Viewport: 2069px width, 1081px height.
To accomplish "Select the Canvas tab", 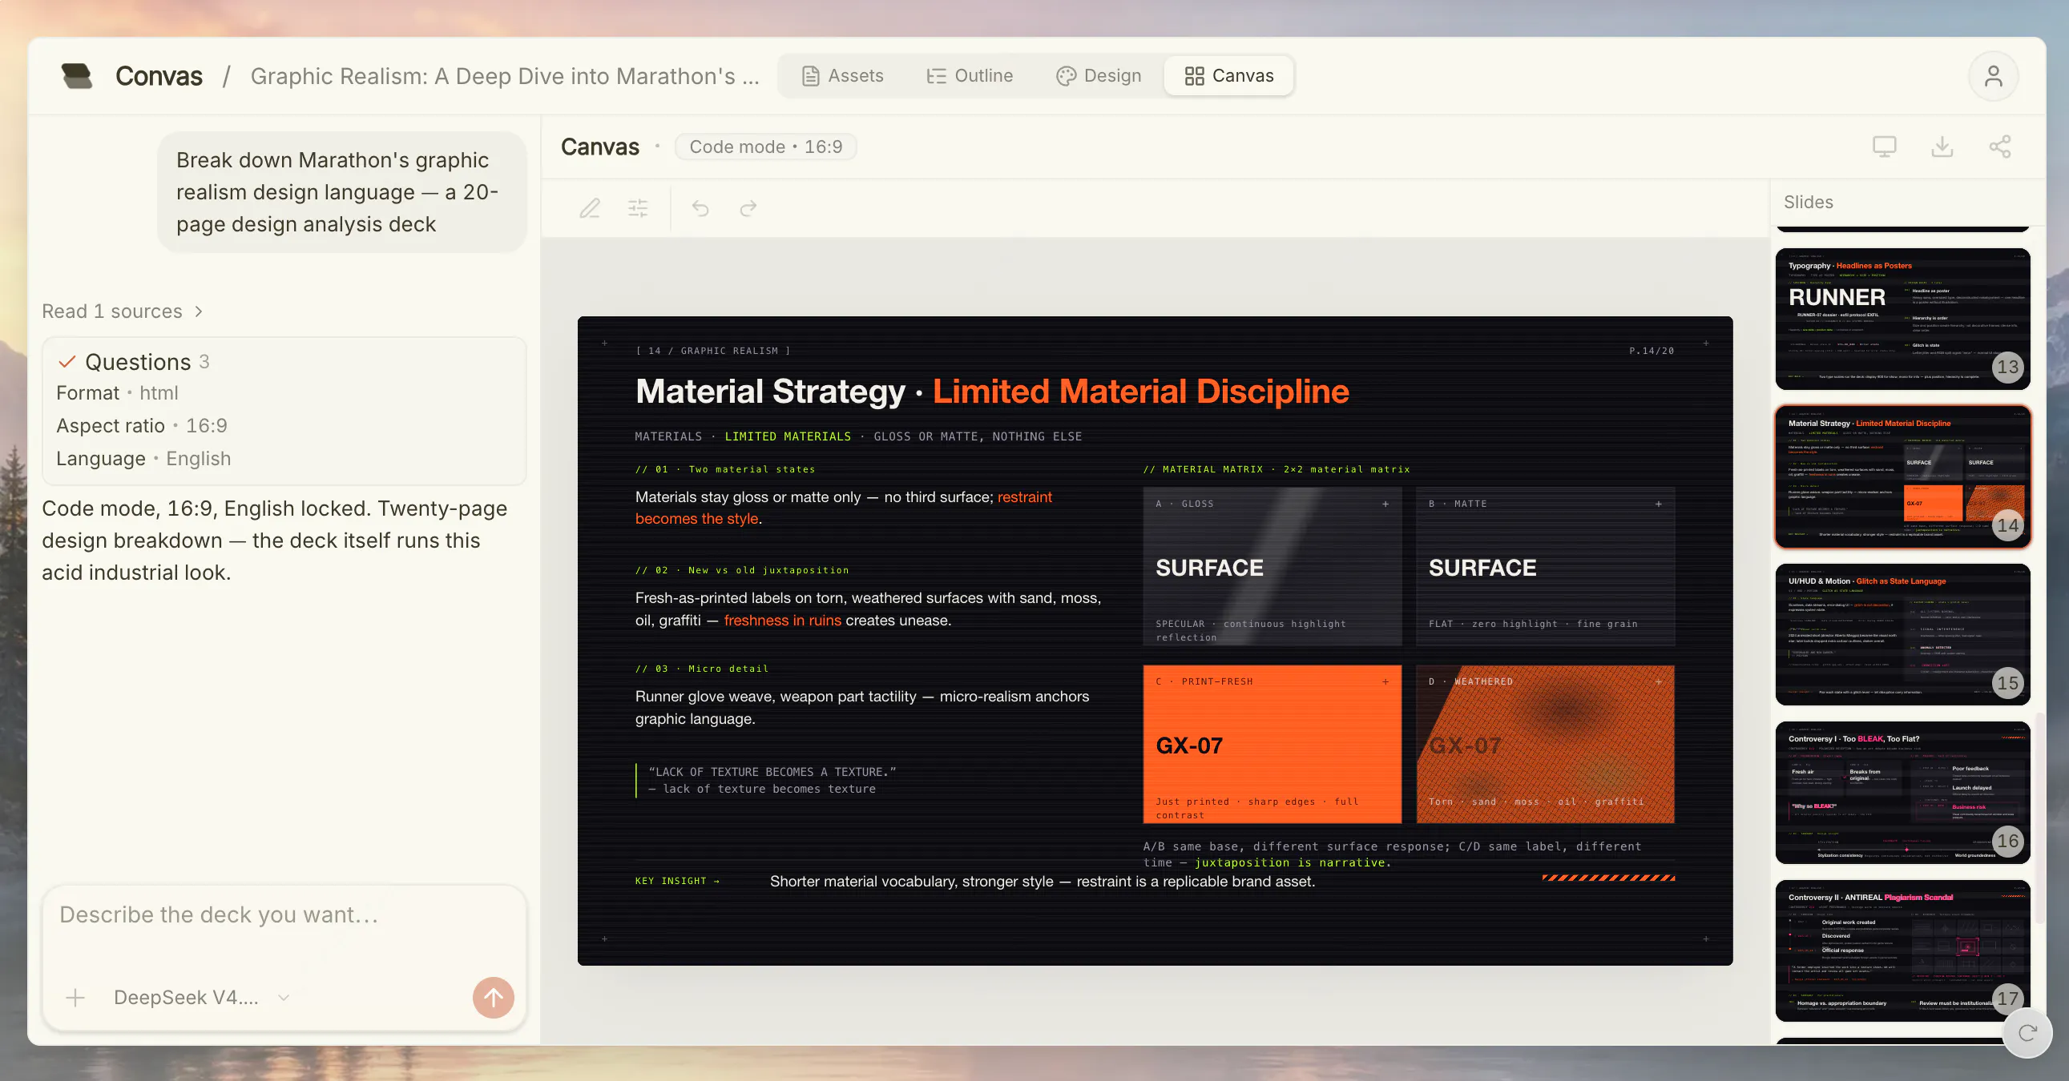I will point(1229,75).
